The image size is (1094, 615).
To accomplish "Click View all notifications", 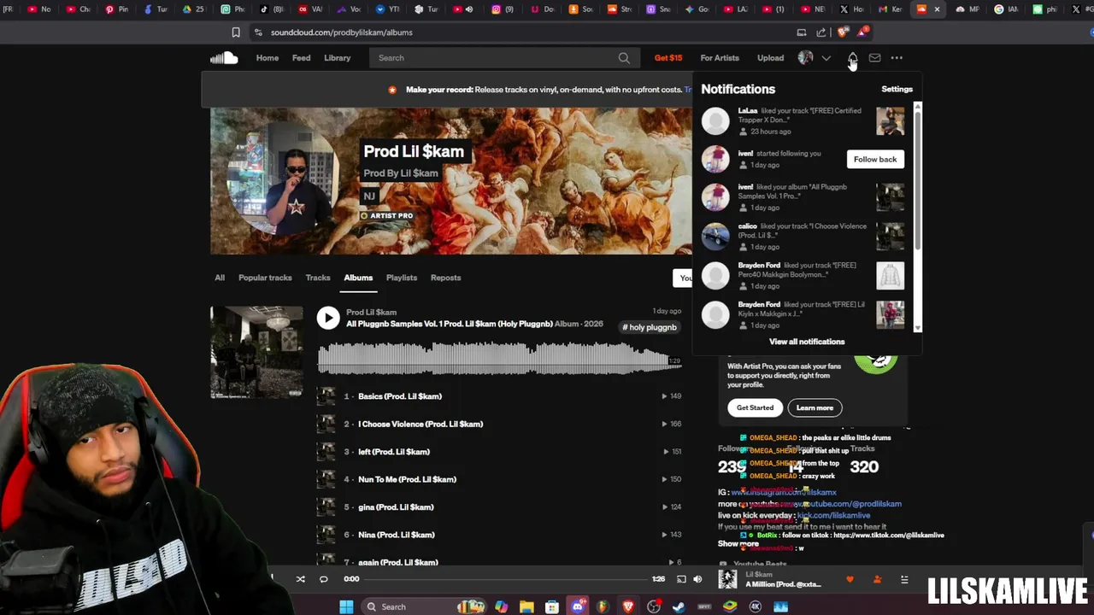I will coord(807,342).
